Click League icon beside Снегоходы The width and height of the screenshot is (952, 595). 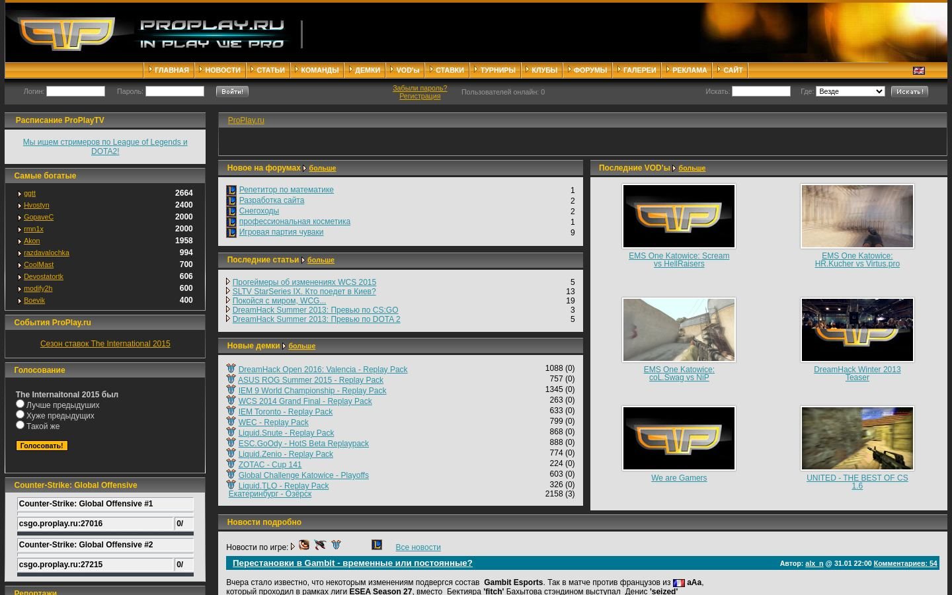pyautogui.click(x=231, y=212)
